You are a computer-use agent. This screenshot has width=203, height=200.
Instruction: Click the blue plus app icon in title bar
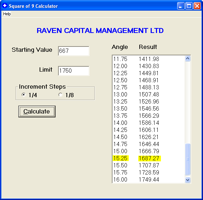[x=5, y=6]
